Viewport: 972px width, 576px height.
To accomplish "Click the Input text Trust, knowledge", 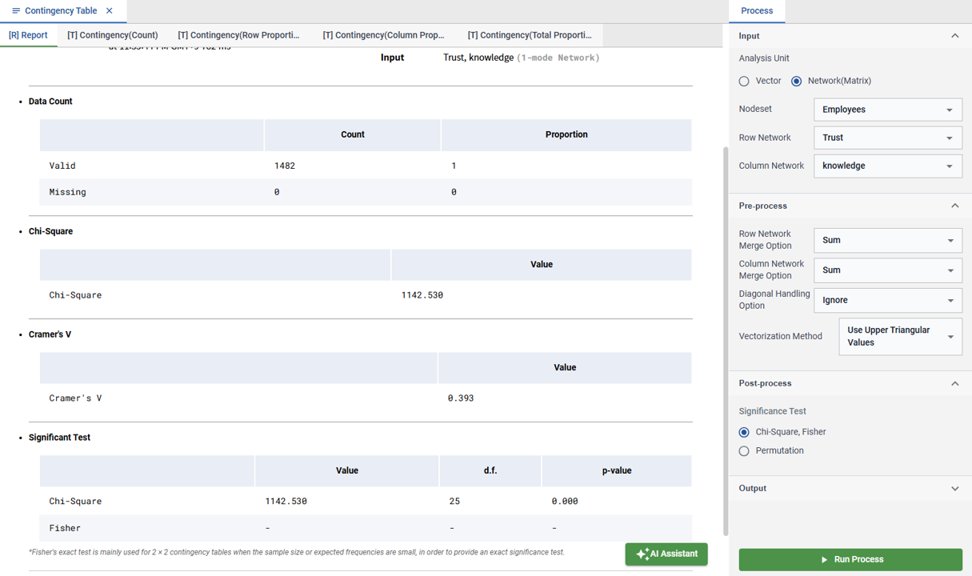I will [x=478, y=58].
